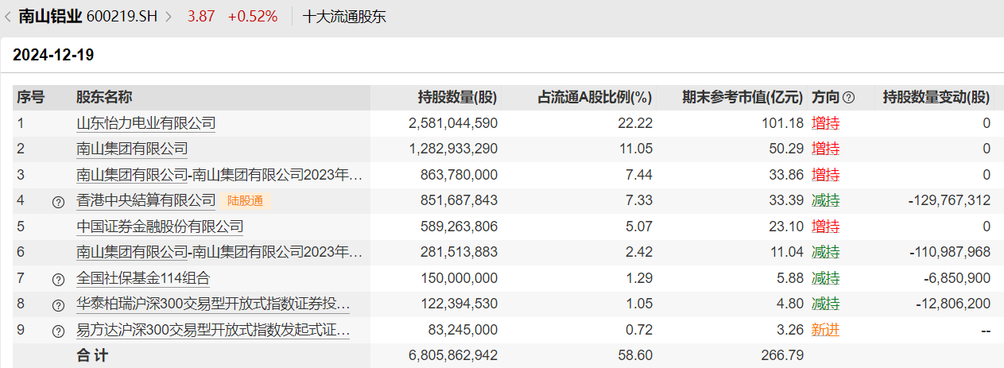Click holding amount 589,263,806
The image size is (1004, 368).
[461, 227]
